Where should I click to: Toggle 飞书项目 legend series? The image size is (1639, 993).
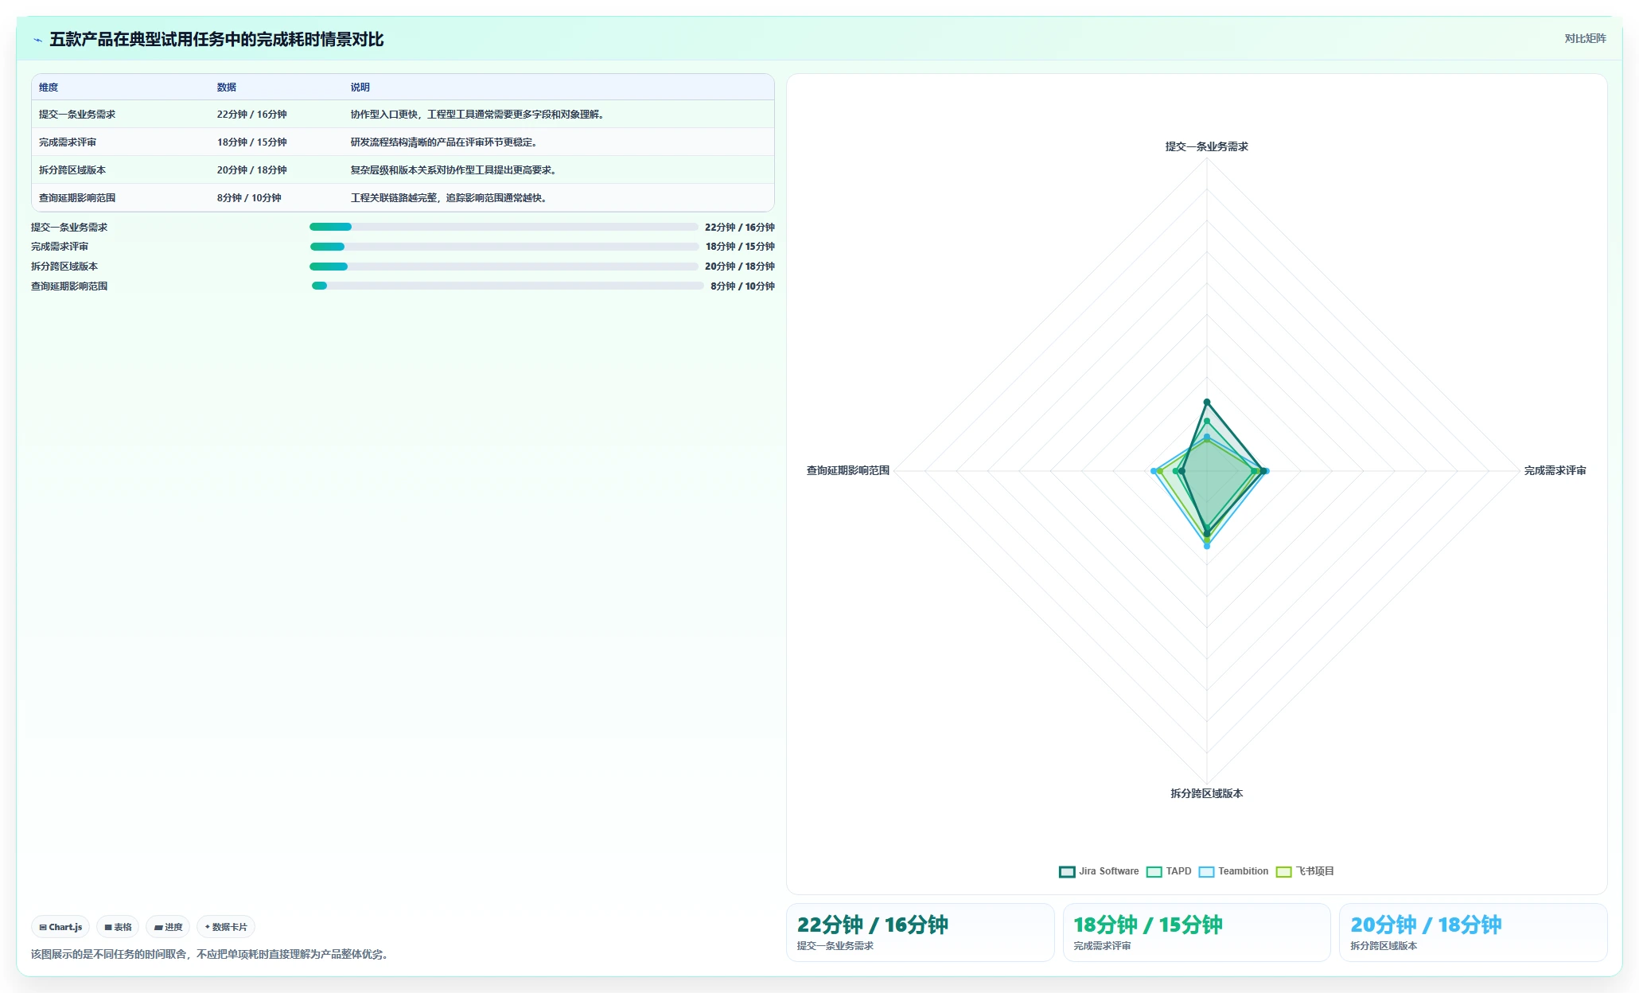(1305, 871)
